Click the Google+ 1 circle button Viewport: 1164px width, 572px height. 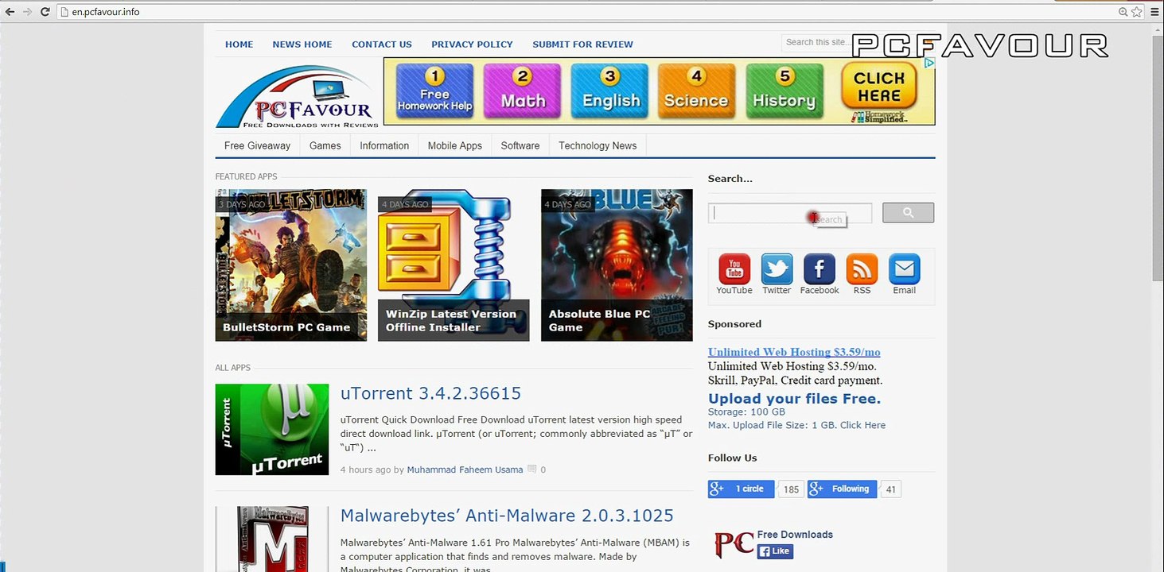coord(742,489)
